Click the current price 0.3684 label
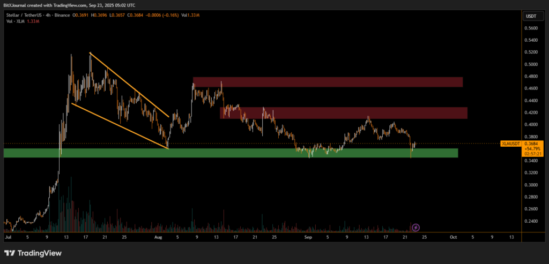Image resolution: width=549 pixels, height=264 pixels. tap(533, 144)
